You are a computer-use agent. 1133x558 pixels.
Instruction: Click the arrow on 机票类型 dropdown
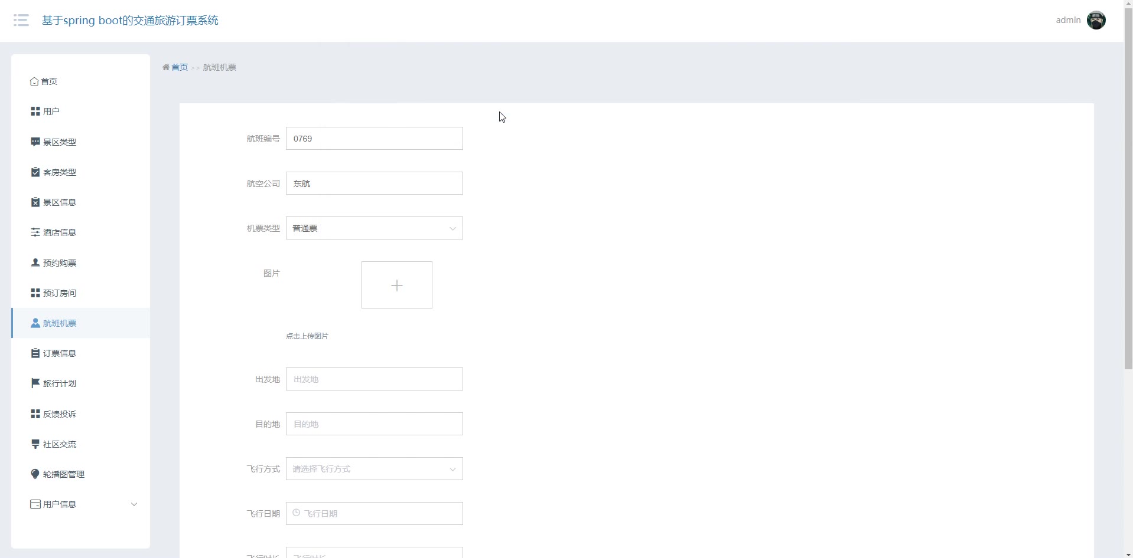452,229
